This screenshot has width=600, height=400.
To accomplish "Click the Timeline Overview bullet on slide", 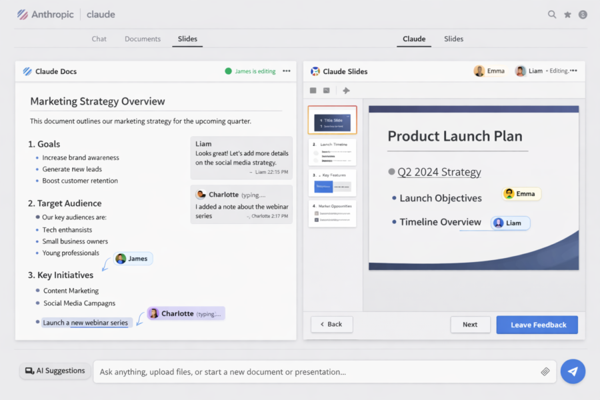I will 440,222.
